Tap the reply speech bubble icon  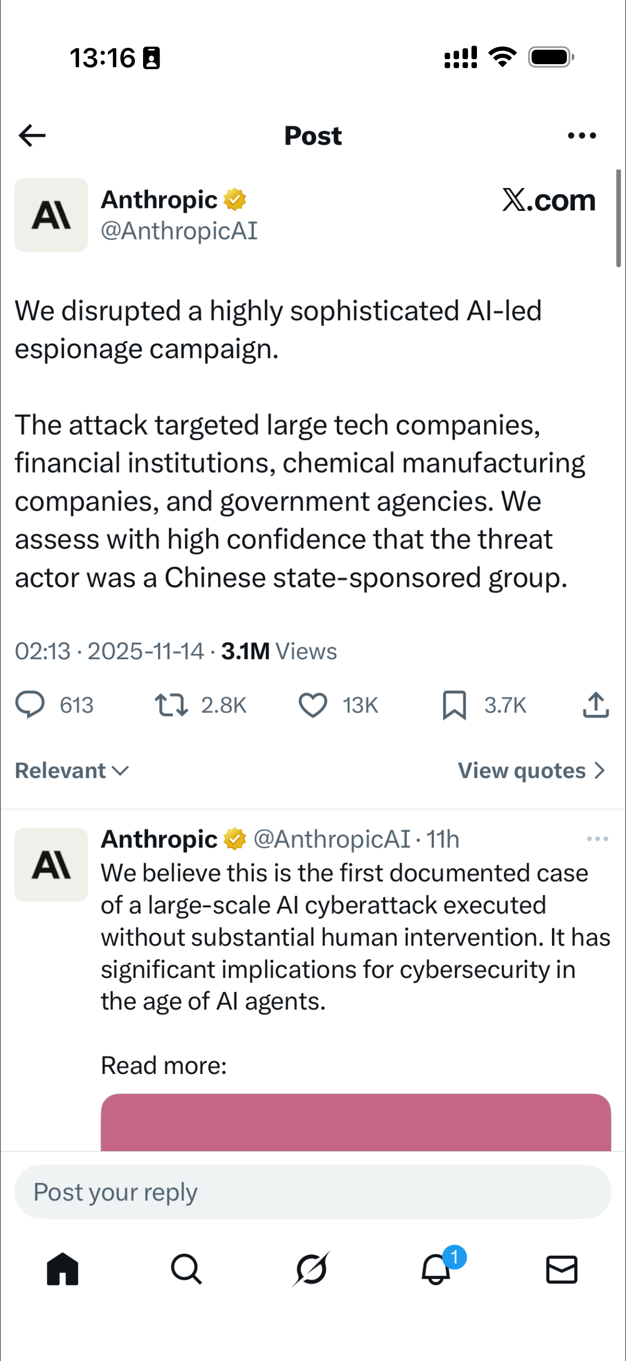[x=30, y=705]
